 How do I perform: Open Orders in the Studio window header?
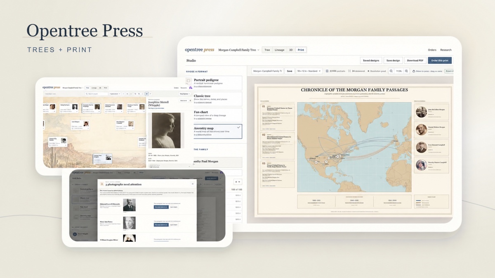tap(432, 50)
